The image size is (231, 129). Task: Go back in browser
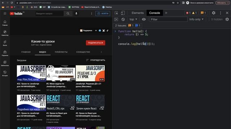tap(3, 3)
